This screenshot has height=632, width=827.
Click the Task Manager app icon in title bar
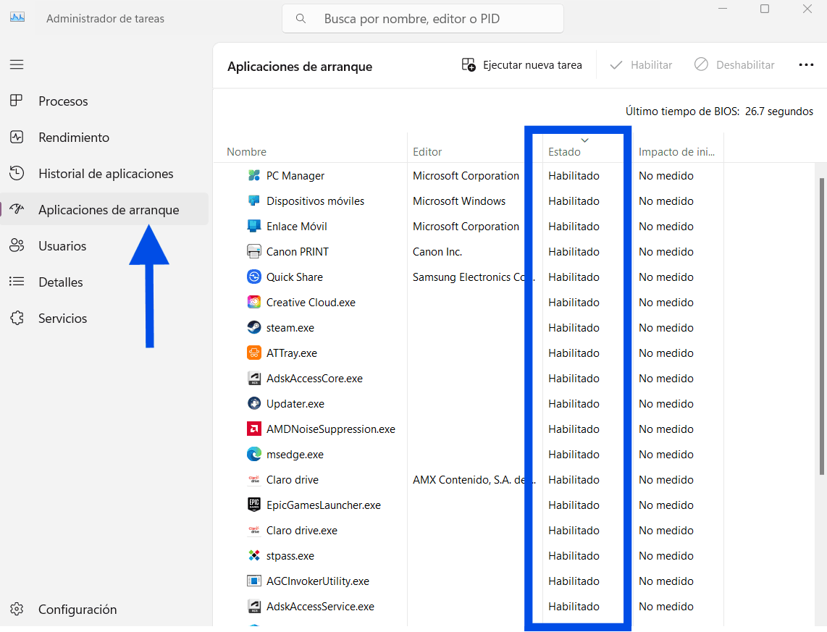(x=17, y=17)
